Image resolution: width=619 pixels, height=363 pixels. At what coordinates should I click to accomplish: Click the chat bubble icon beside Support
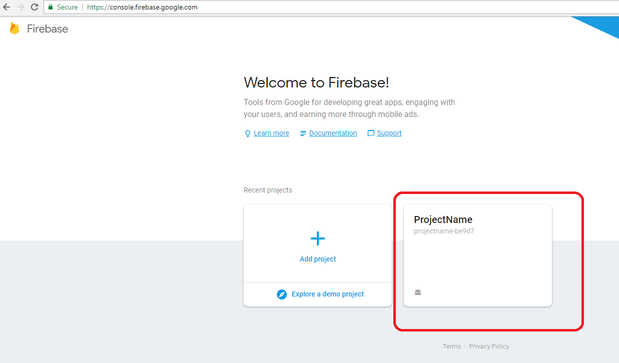point(371,133)
